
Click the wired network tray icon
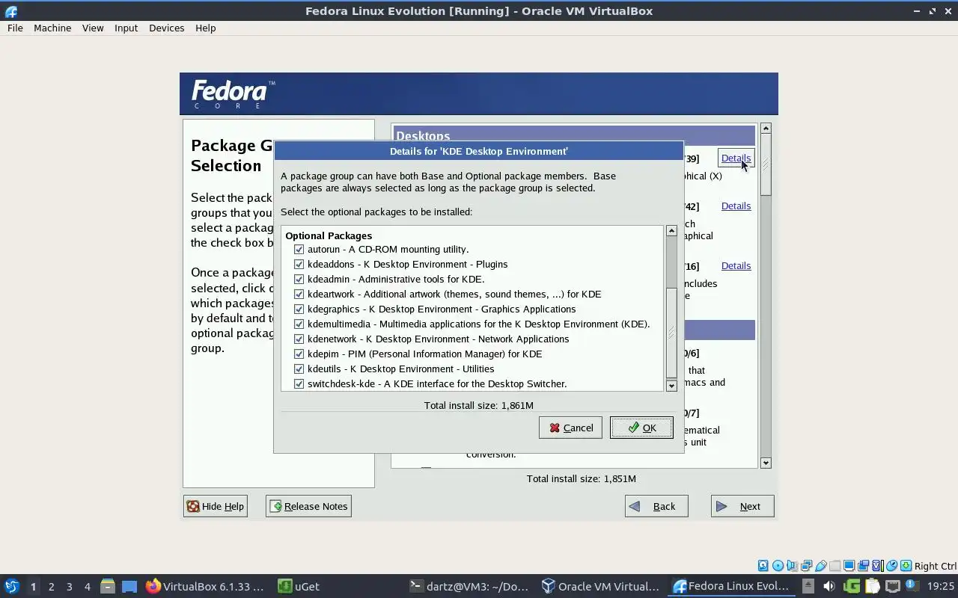point(892,586)
